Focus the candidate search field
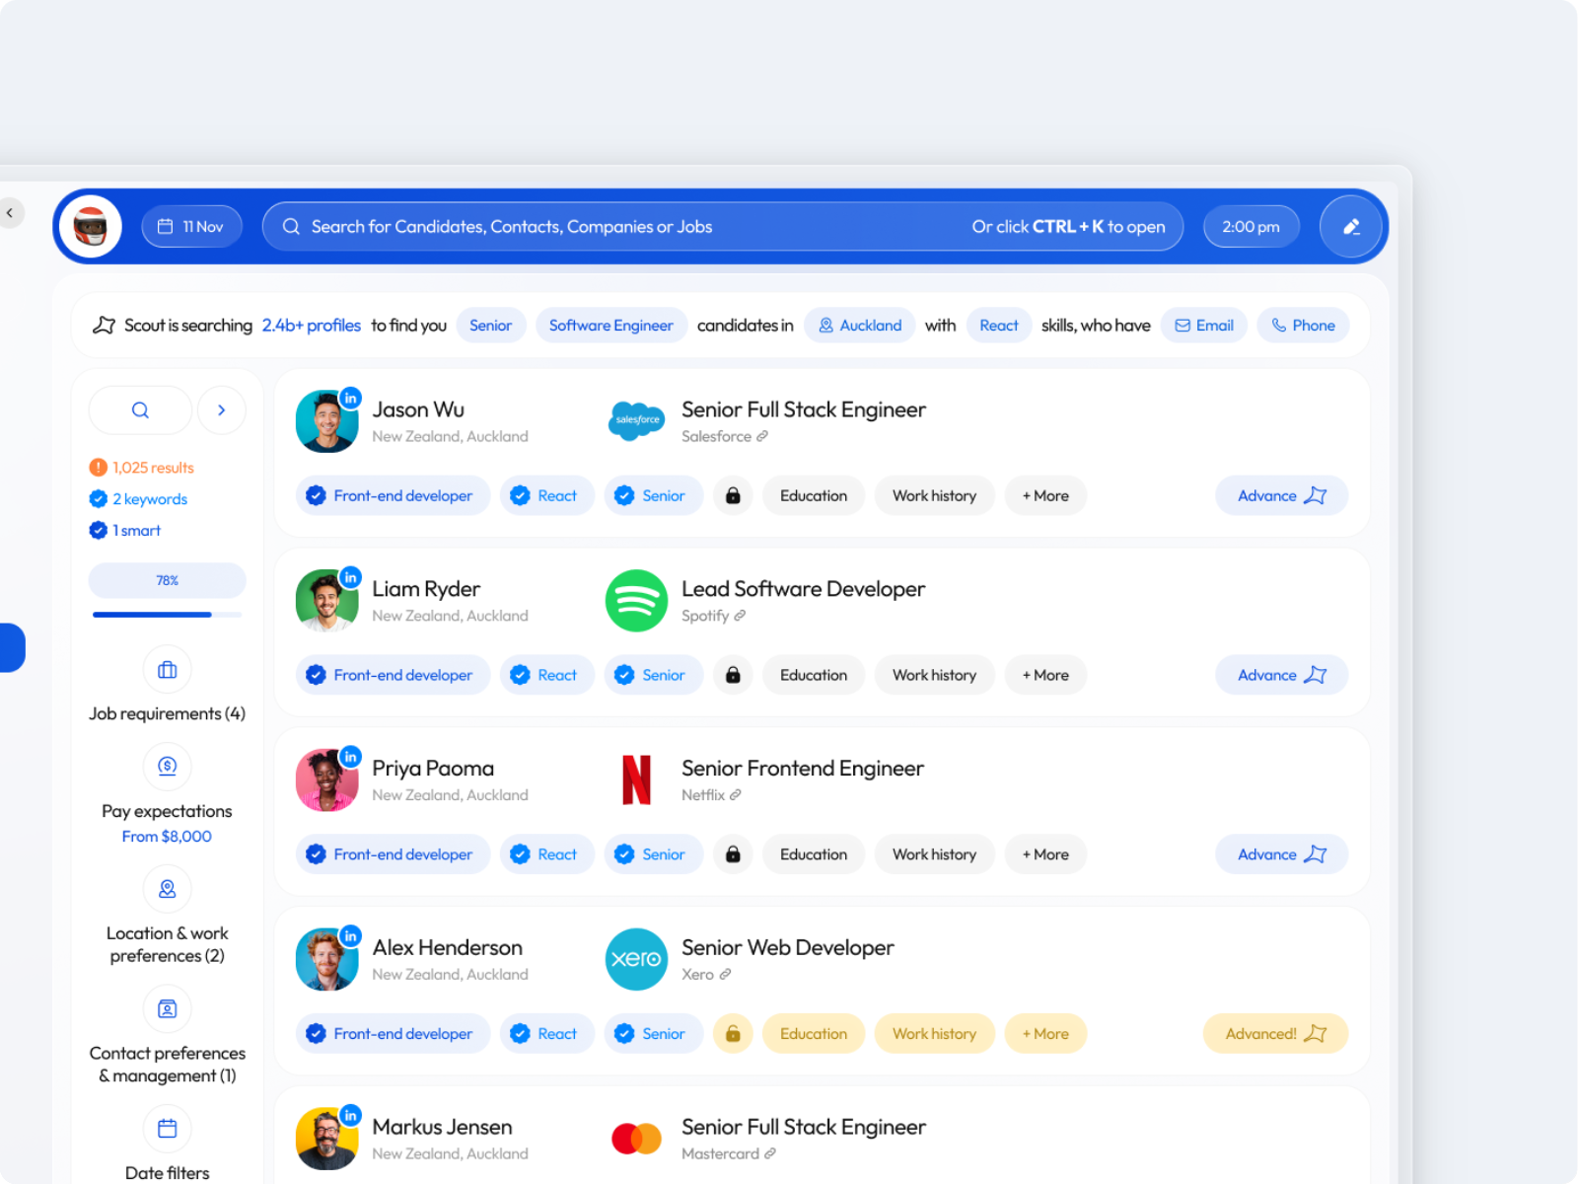This screenshot has width=1578, height=1184. pos(722,226)
